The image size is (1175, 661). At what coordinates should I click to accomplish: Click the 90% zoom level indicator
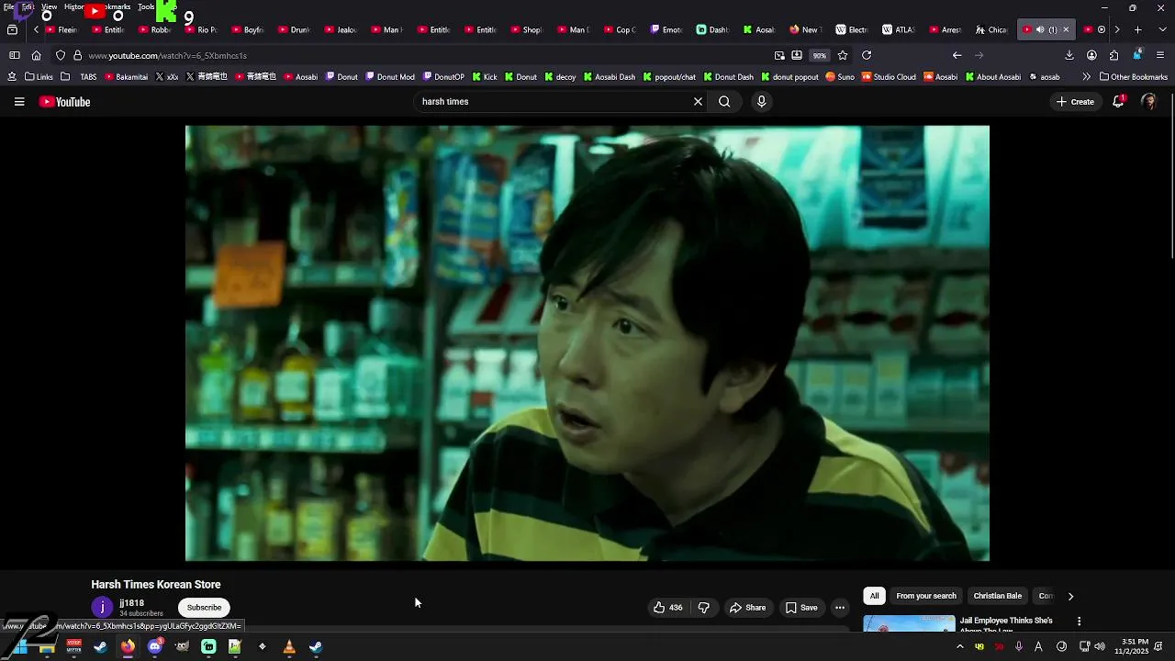pyautogui.click(x=820, y=55)
